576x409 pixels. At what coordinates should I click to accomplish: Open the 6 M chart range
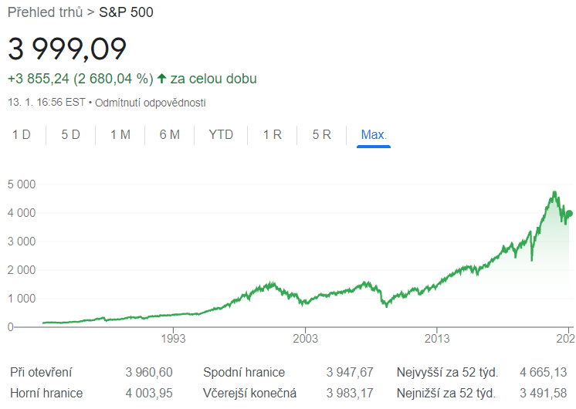(x=170, y=135)
